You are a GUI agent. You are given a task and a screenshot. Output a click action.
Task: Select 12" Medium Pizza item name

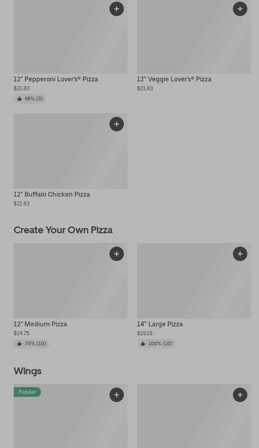(40, 324)
